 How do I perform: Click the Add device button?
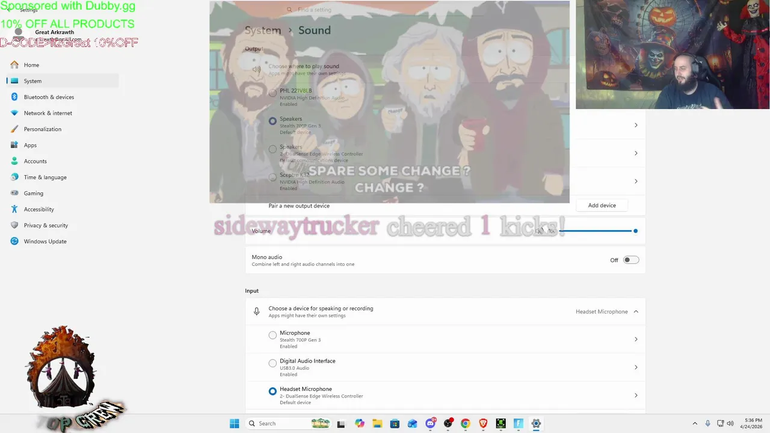602,205
